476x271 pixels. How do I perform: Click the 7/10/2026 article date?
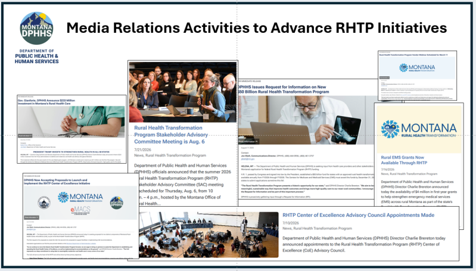click(x=291, y=223)
